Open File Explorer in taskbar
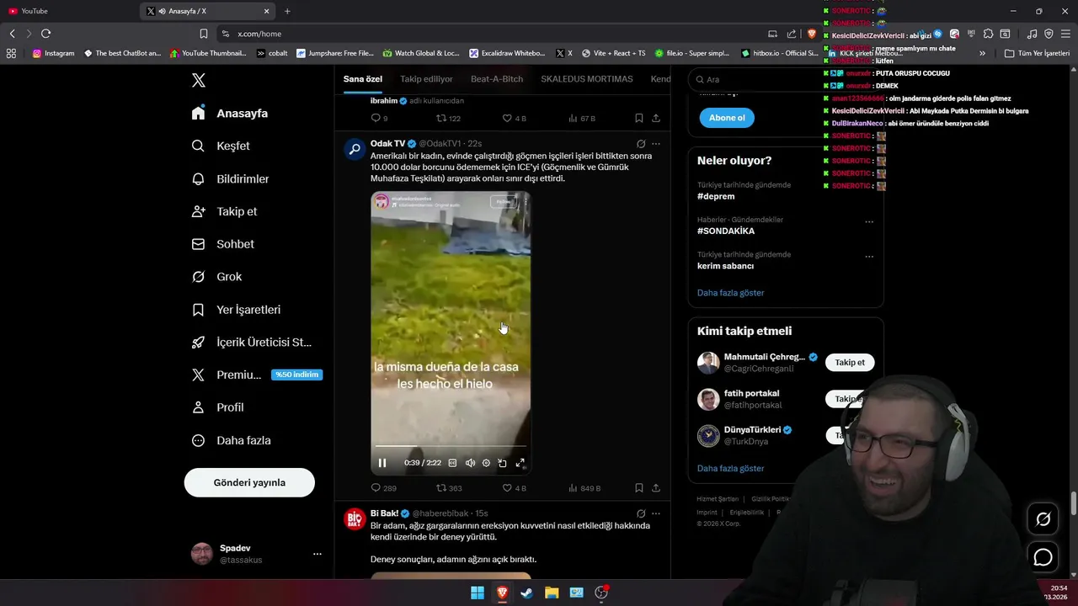Screen dimensions: 1078x606 click(552, 593)
